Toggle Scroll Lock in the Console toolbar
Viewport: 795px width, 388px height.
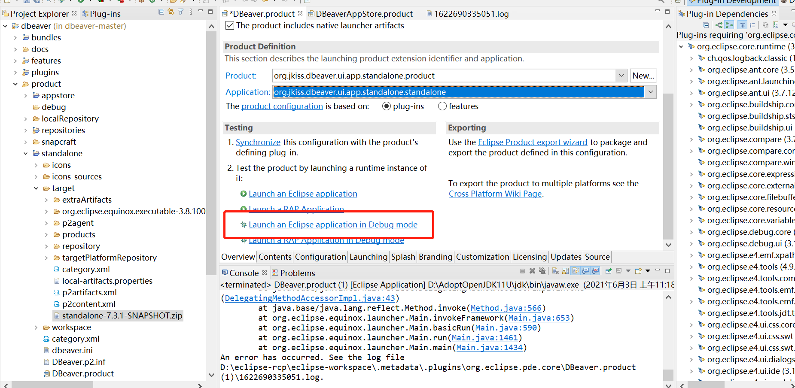[x=565, y=271]
